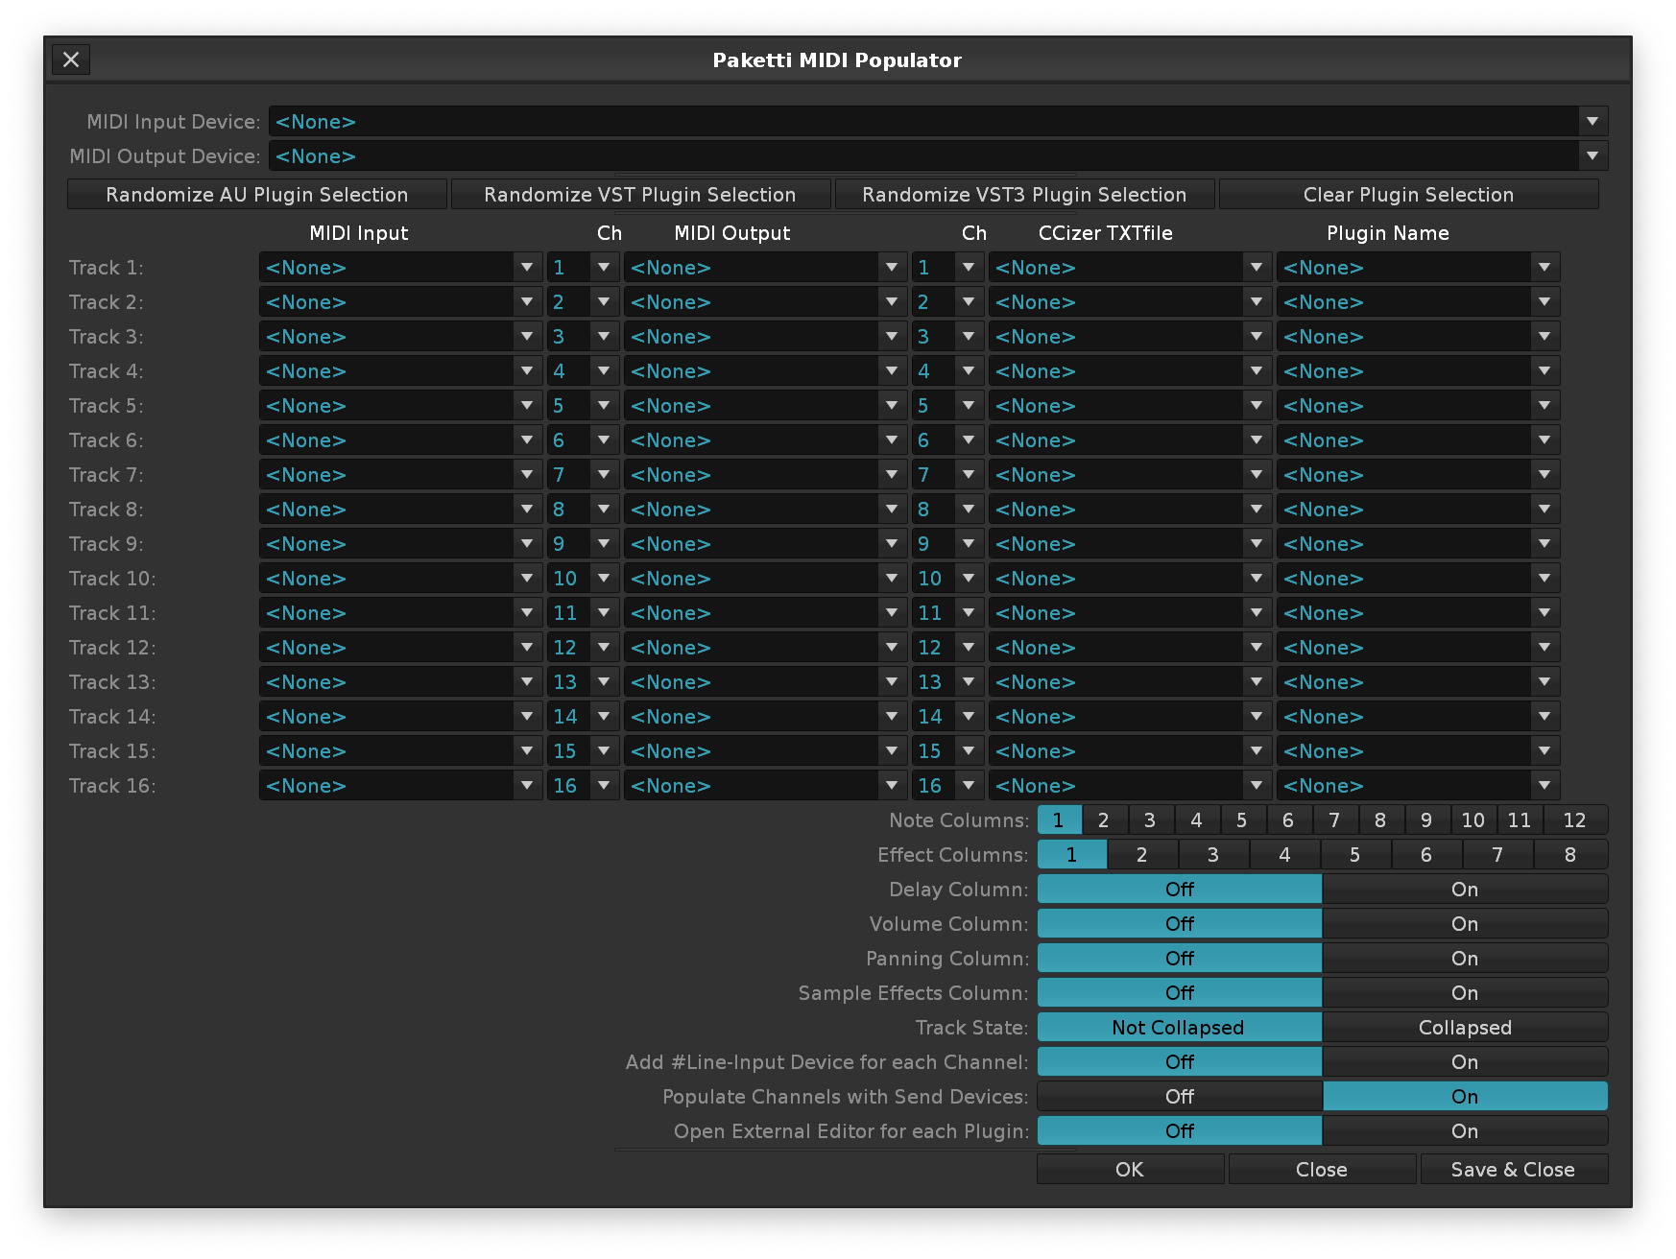Set Effect Columns to 2
This screenshot has width=1676, height=1259.
[1142, 855]
